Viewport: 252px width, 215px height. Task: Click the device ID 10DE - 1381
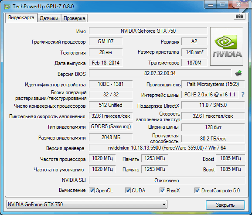(x=111, y=84)
